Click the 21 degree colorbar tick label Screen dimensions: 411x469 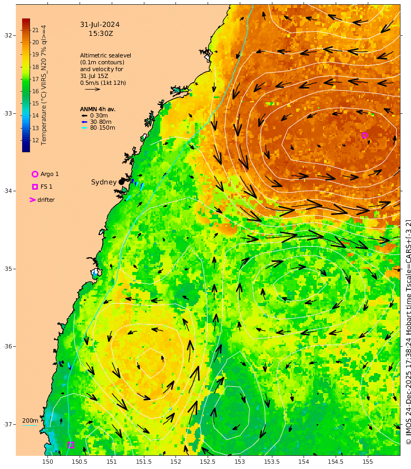point(36,30)
